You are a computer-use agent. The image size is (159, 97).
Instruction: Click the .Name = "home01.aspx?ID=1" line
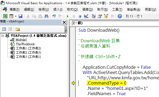(x=117, y=88)
